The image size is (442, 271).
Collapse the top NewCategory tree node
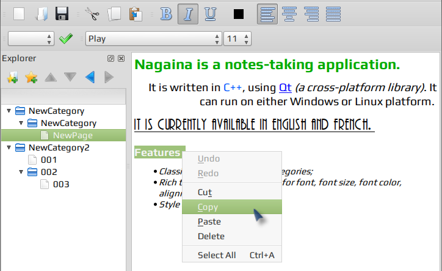tap(9, 111)
